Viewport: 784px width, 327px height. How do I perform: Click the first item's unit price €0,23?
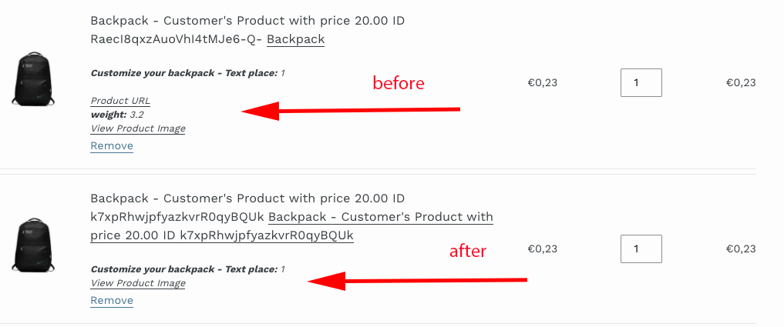[542, 83]
